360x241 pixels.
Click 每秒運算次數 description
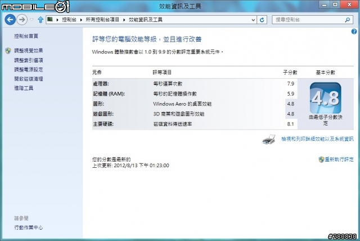tap(168, 84)
